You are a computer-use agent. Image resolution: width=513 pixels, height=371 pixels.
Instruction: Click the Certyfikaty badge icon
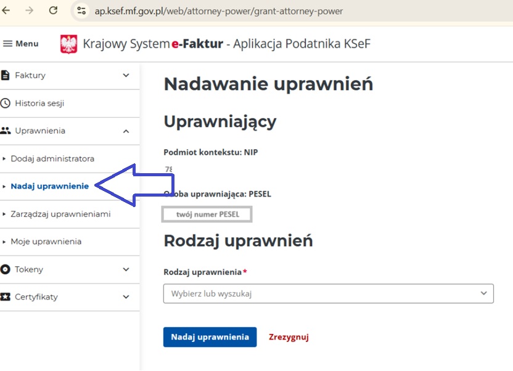click(6, 297)
